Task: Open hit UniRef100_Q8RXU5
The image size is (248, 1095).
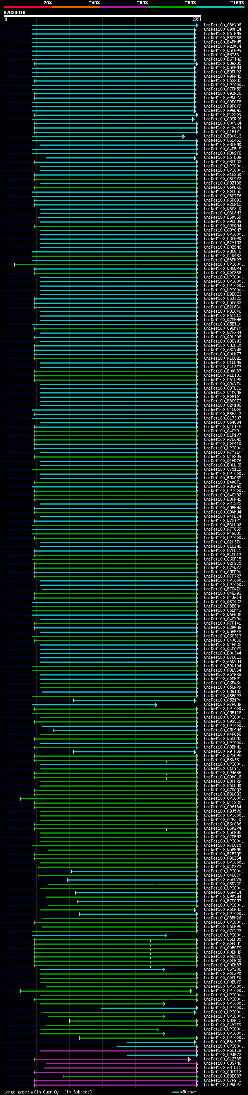Action: pyautogui.click(x=222, y=64)
